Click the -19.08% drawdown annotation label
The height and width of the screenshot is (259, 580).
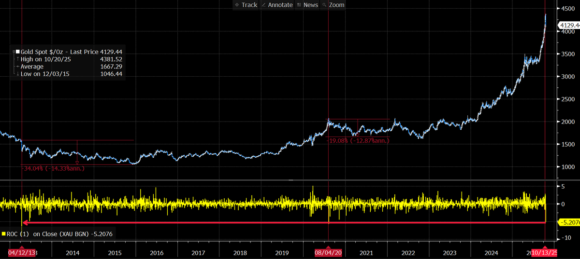pyautogui.click(x=358, y=140)
